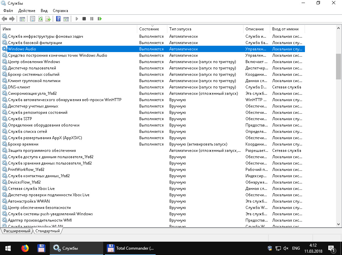Click the Back arrow toolbar icon
This screenshot has width=342, height=255.
pyautogui.click(x=4, y=19)
